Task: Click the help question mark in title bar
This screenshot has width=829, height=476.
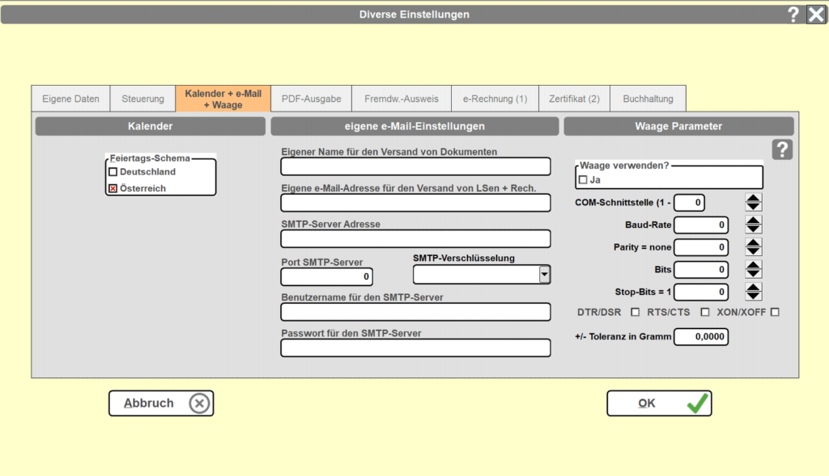Action: 793,14
